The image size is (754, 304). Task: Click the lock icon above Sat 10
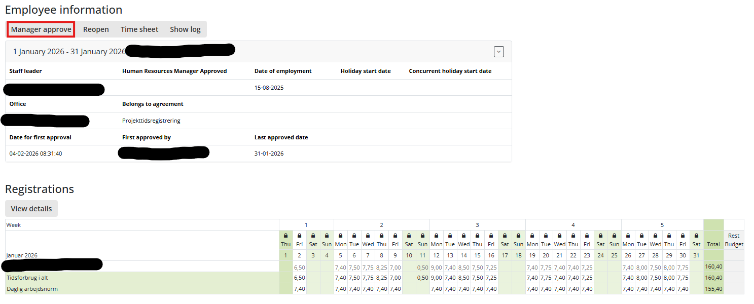pyautogui.click(x=409, y=236)
